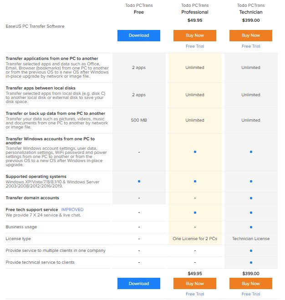Open bottom Free Trial link under Professional

pyautogui.click(x=195, y=294)
